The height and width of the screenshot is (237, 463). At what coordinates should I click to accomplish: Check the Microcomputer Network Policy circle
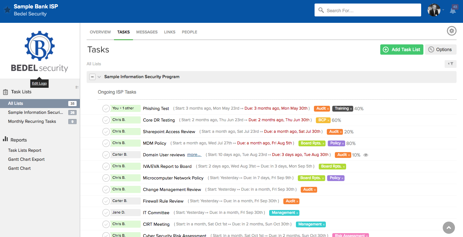tap(106, 178)
